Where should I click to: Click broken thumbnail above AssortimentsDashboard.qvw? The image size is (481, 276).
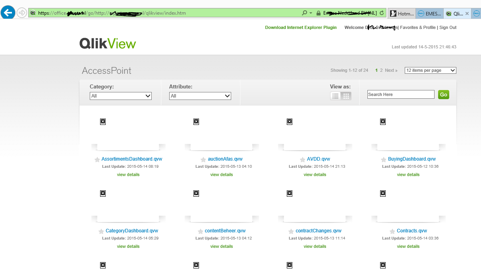pos(103,122)
